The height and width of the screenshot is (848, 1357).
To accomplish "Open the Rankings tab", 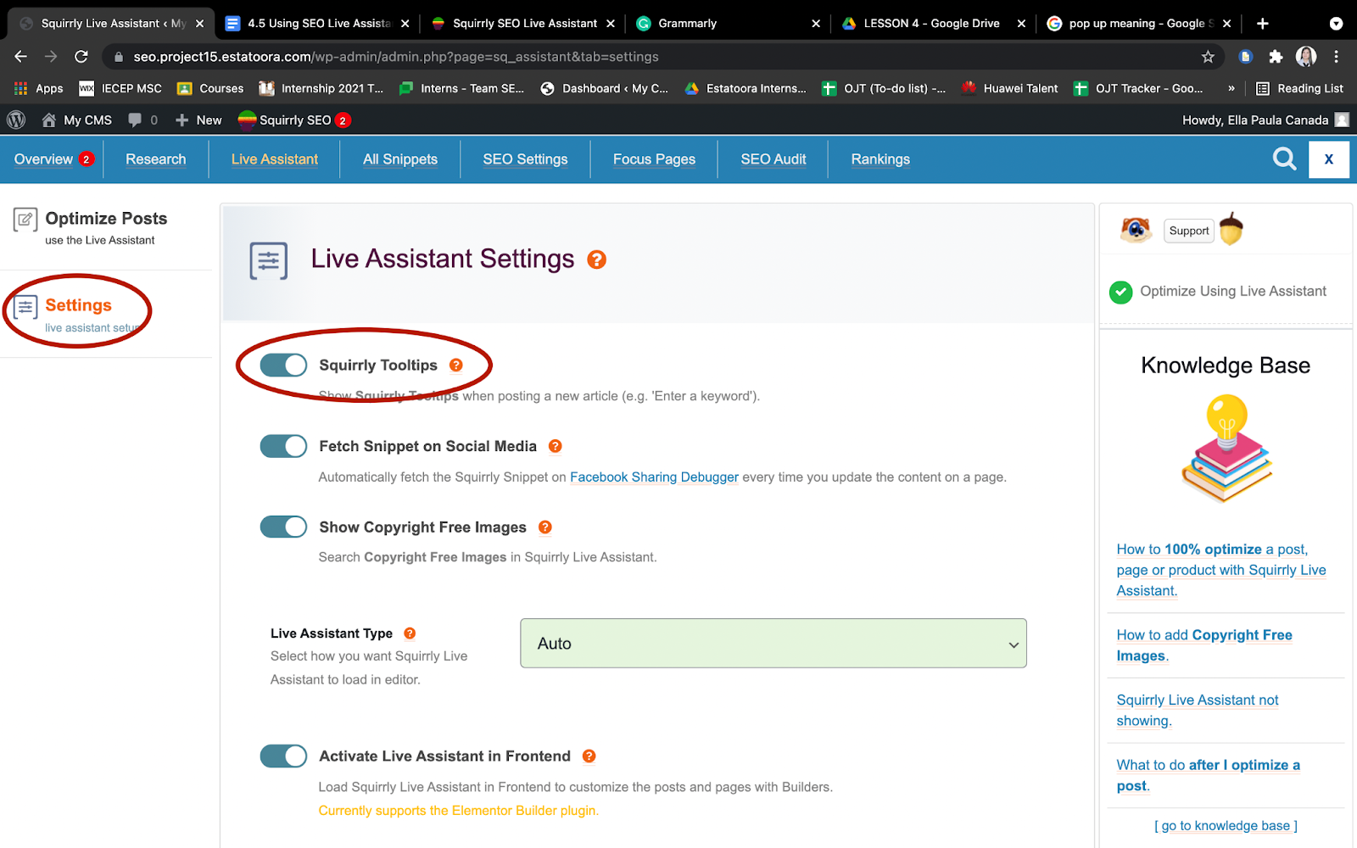I will coord(880,159).
